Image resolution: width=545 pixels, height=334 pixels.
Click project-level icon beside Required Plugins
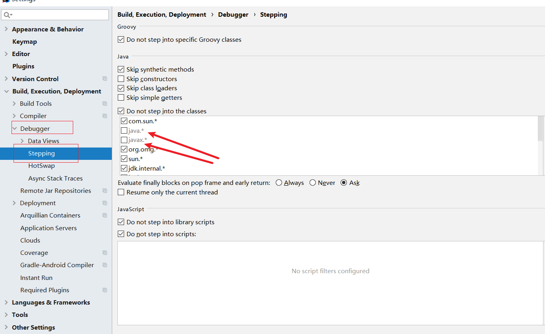coord(105,290)
